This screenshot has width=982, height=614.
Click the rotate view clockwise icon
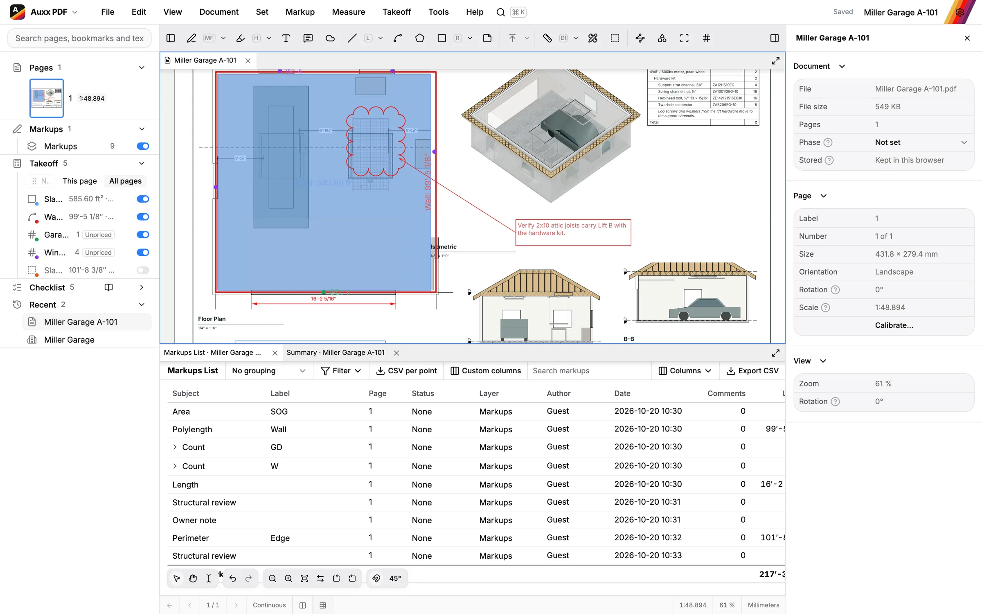point(352,578)
